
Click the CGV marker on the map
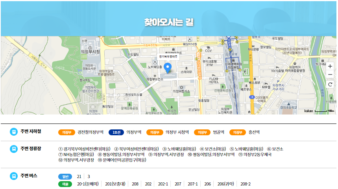(x=206, y=50)
